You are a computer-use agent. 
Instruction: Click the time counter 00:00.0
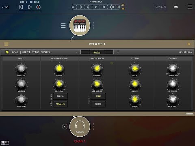tap(35, 2)
